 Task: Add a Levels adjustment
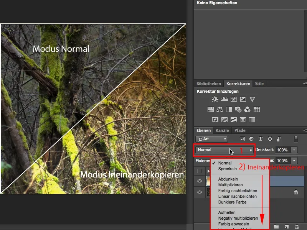tap(224, 99)
